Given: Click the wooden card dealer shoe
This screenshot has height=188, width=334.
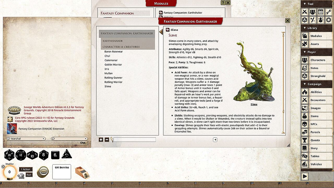Looking at the screenshot, I should coord(82,173).
